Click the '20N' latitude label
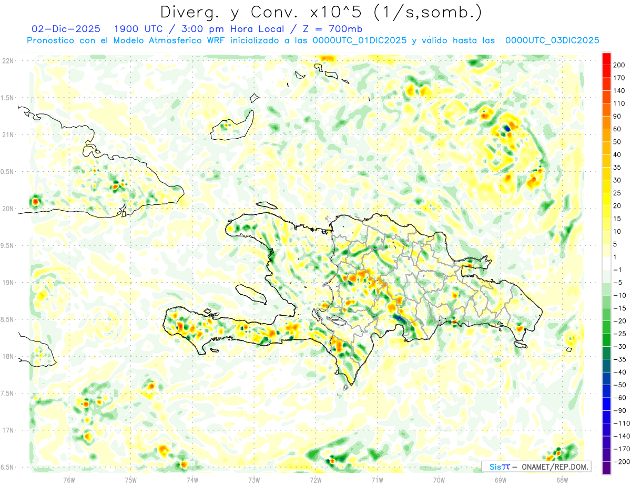 click(x=8, y=209)
